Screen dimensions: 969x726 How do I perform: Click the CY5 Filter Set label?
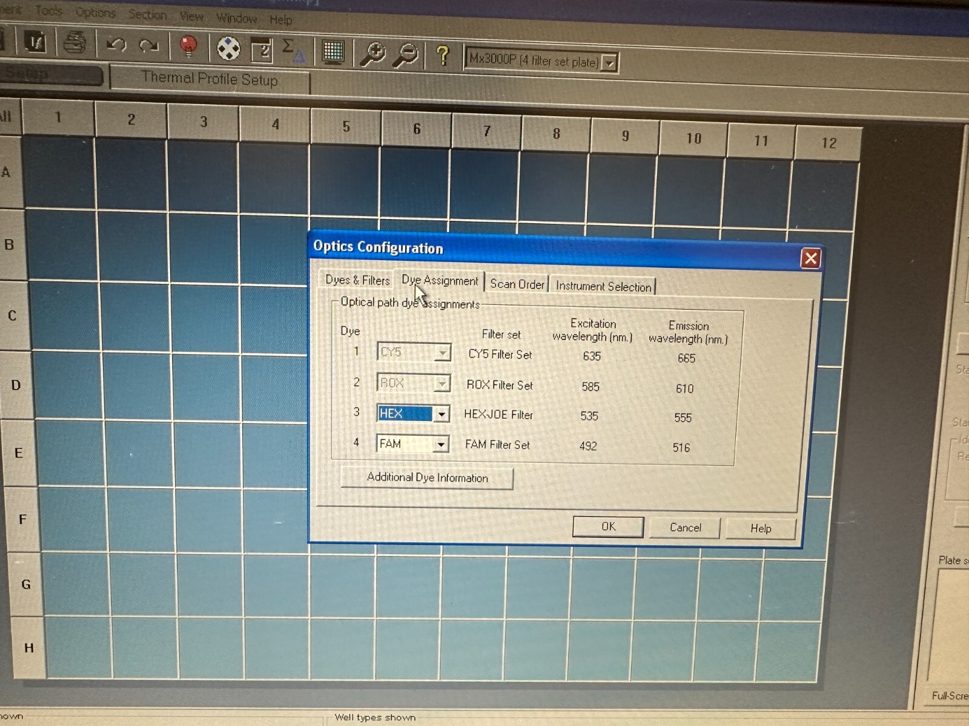[500, 355]
